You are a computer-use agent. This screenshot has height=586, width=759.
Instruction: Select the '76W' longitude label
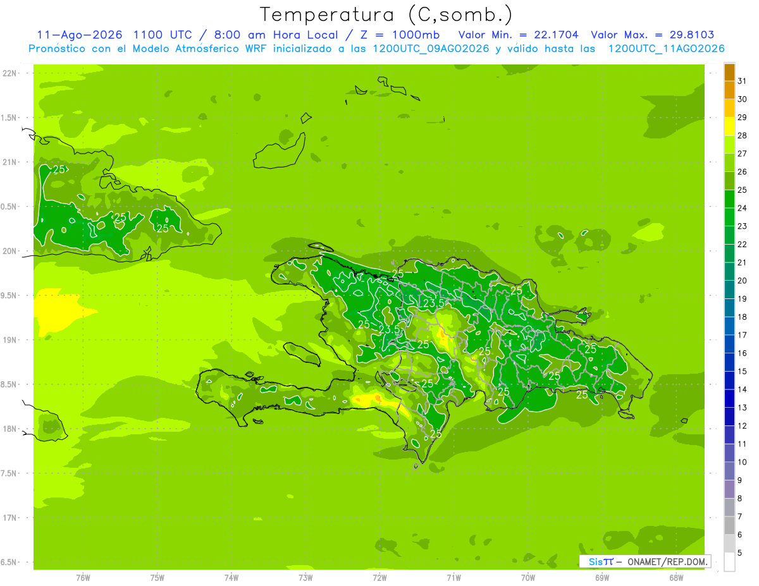83,578
